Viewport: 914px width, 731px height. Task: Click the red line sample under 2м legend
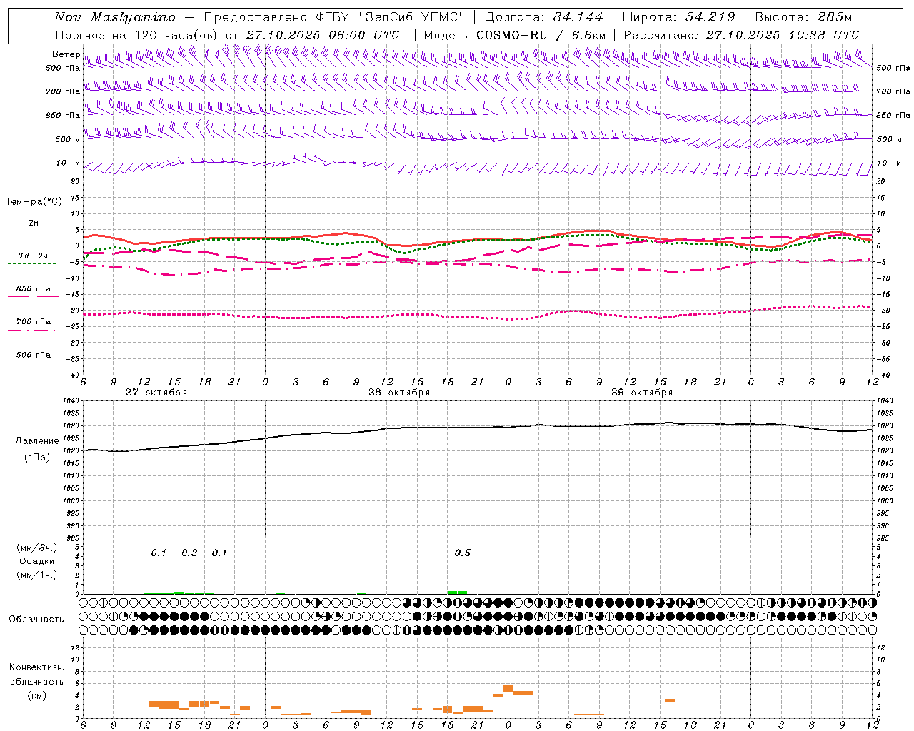tap(33, 231)
